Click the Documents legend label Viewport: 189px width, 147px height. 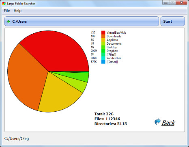[x=114, y=43]
